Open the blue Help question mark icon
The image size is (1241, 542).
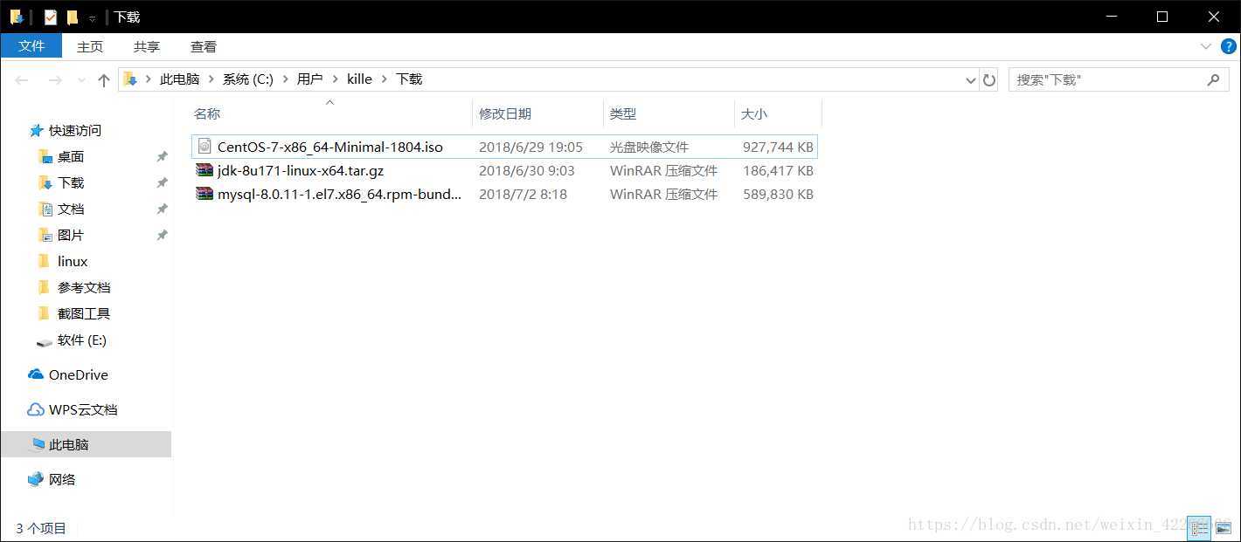(x=1228, y=46)
